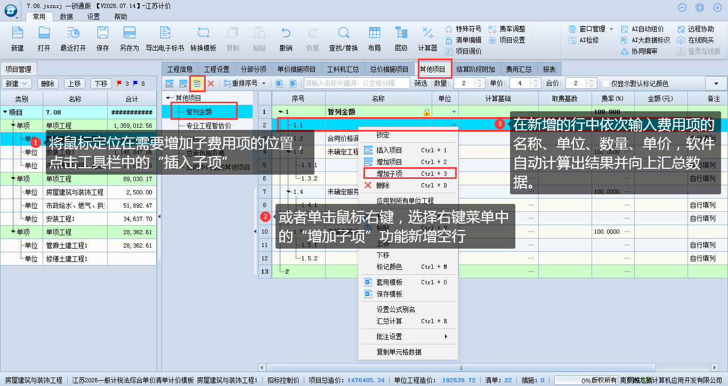Click 在线购买 online purchase
Image resolution: width=728 pixels, height=386 pixels.
point(695,40)
